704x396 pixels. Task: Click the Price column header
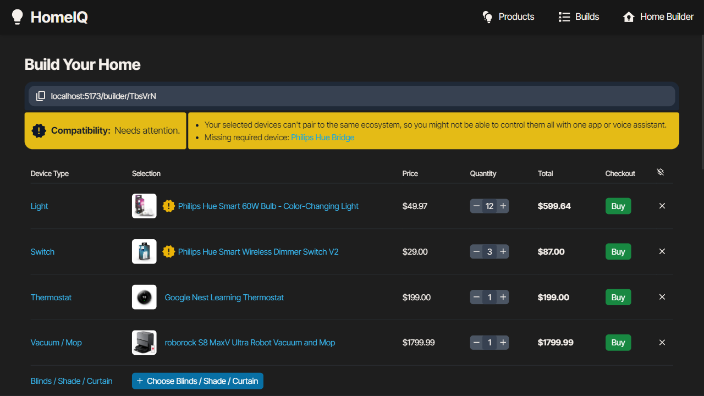pos(410,173)
